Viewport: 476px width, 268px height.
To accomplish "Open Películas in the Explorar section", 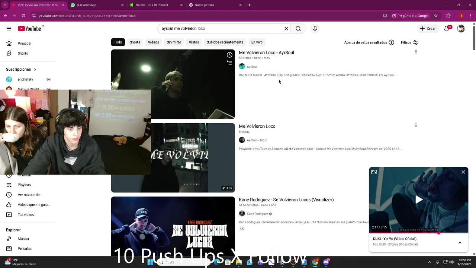I will click(25, 249).
